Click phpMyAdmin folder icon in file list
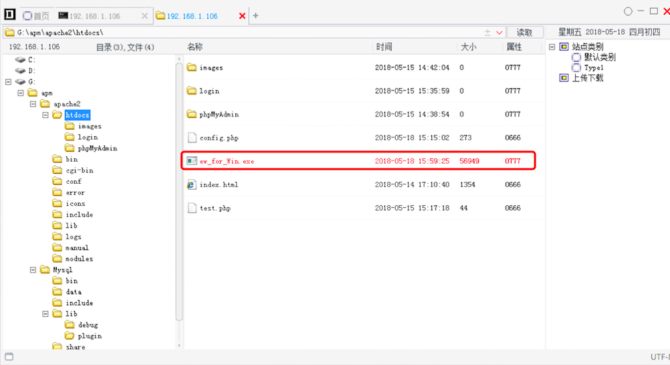Screen dimensions: 670x365 coord(192,114)
